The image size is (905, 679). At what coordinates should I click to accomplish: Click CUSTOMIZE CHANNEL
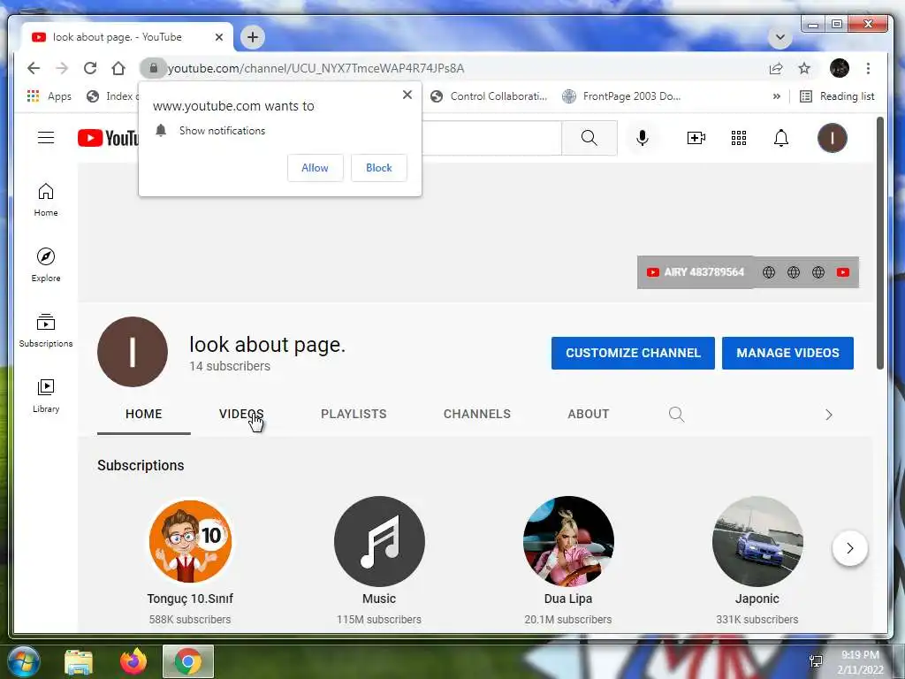tap(633, 353)
